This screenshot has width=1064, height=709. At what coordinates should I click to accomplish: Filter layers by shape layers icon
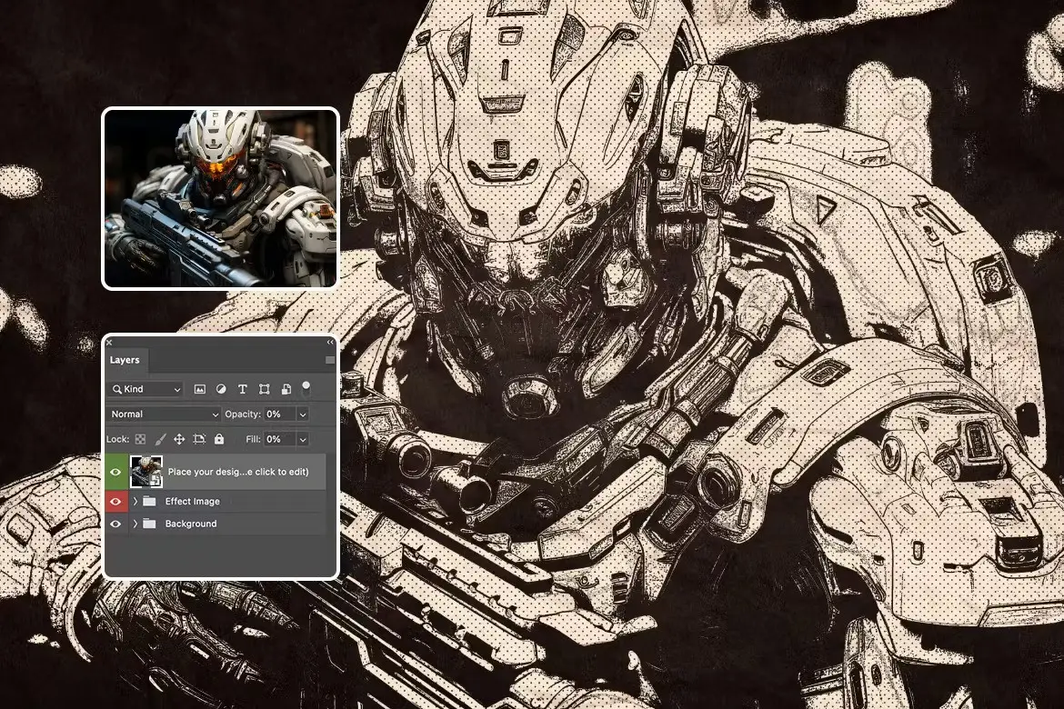pos(264,389)
